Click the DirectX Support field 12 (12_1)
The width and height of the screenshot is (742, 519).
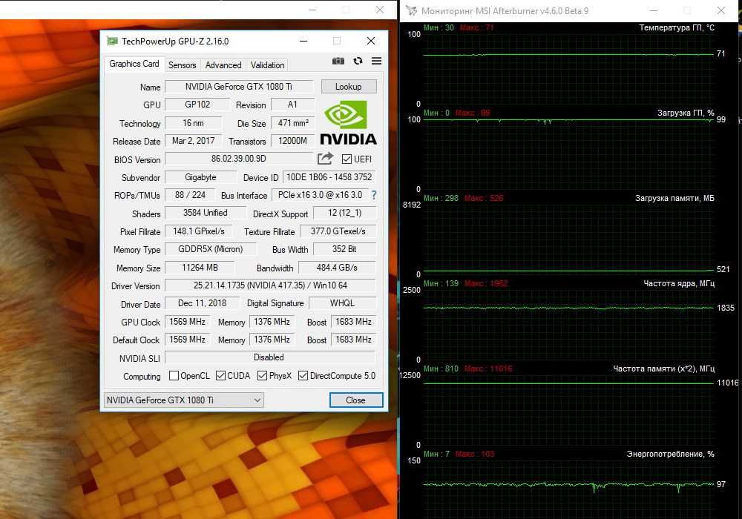pos(345,213)
